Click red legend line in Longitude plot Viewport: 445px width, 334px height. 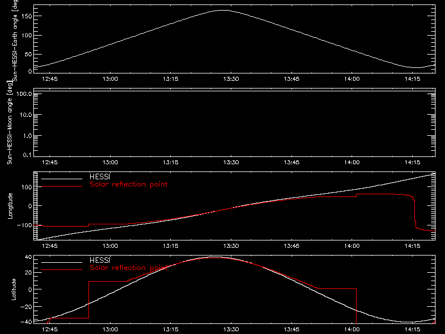click(x=62, y=186)
